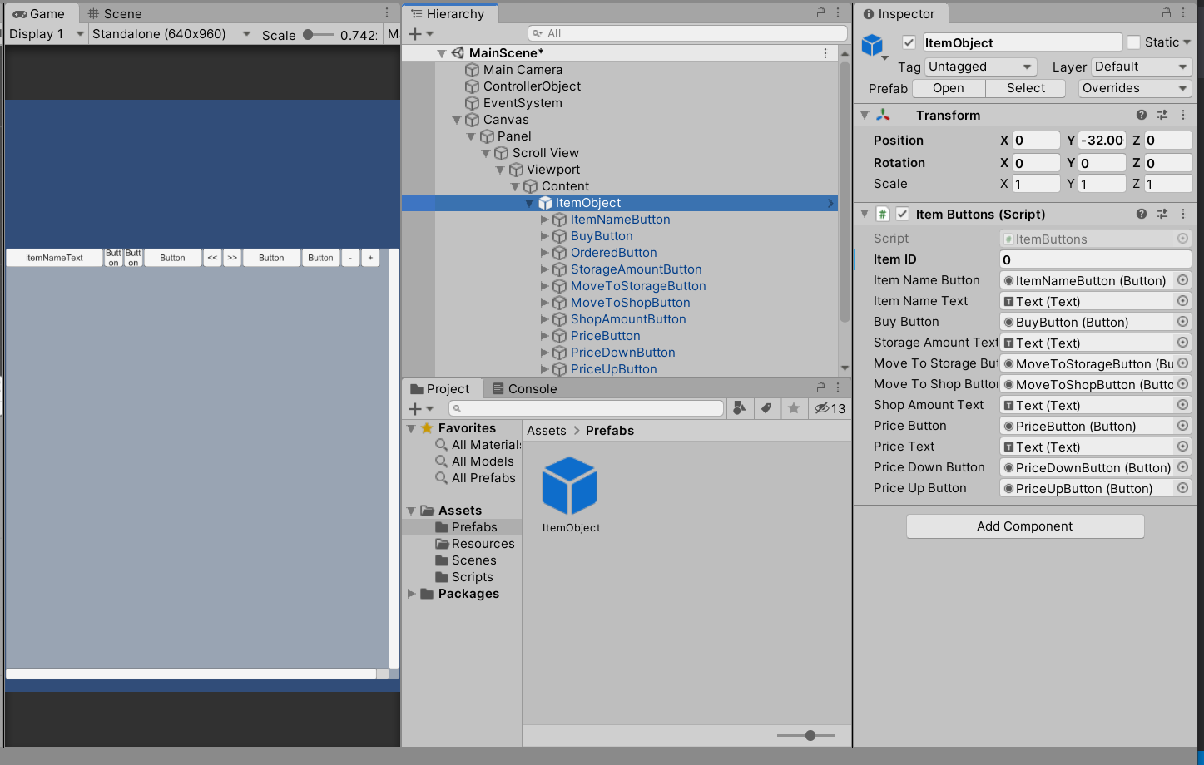Open Transform component help icon

(1142, 115)
